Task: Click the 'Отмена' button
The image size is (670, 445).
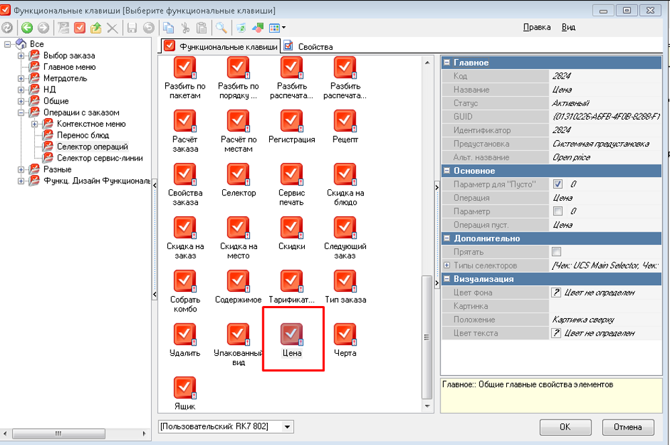Action: (628, 427)
